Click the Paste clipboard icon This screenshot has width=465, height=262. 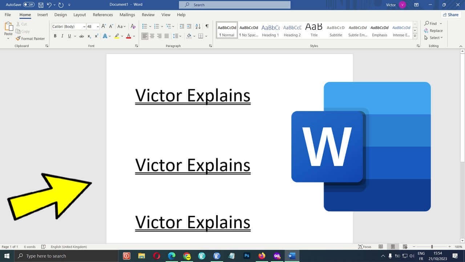8,27
